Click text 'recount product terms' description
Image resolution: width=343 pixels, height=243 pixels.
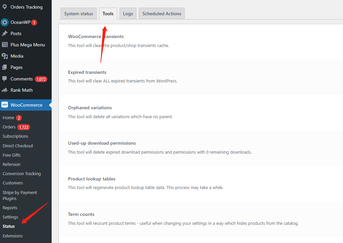pyautogui.click(x=114, y=223)
